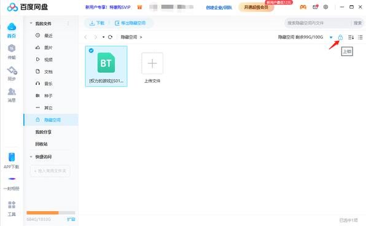Open 我的分享 my shares

click(x=44, y=132)
